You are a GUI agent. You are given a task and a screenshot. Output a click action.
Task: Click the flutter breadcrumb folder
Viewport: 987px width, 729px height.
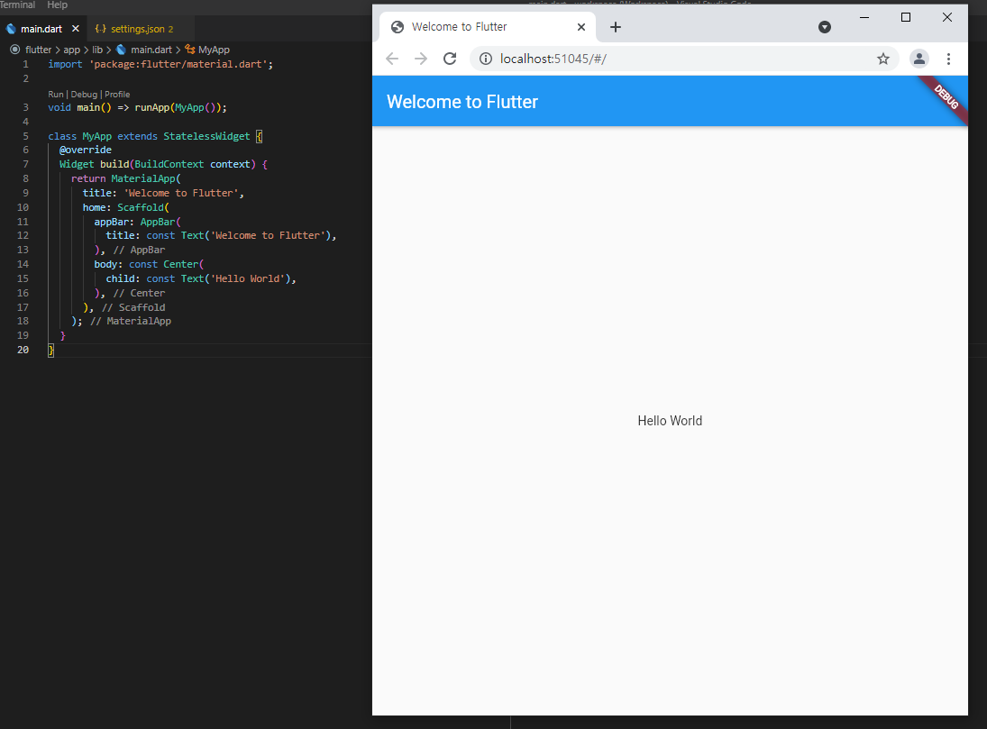39,50
